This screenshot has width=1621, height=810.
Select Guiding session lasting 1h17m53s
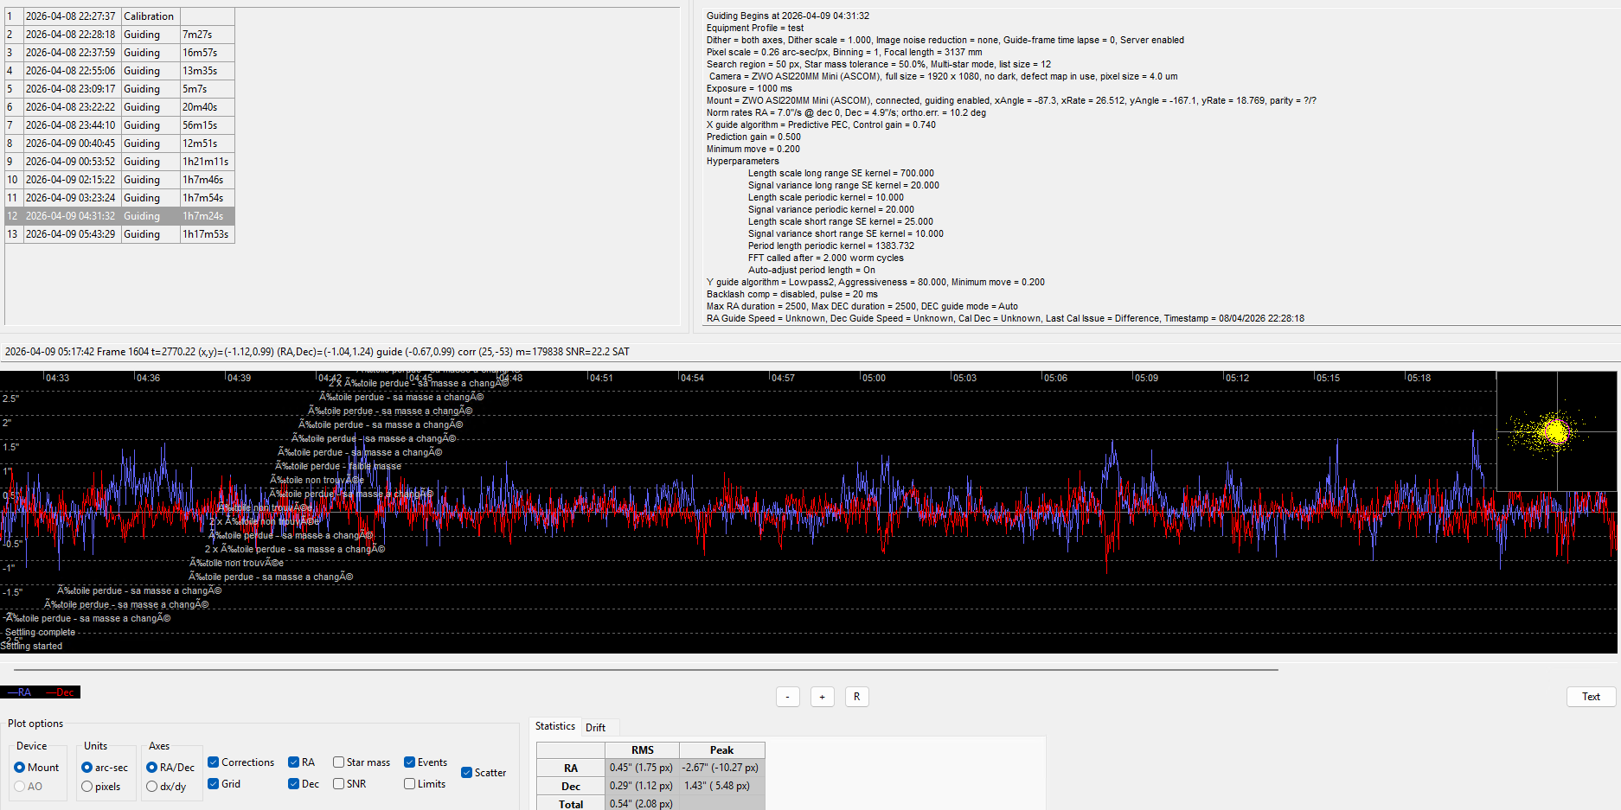coord(119,234)
